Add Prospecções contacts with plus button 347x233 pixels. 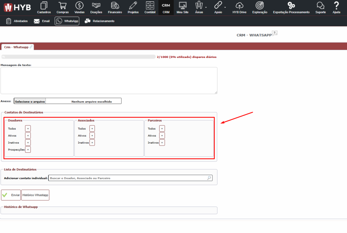pos(28,149)
